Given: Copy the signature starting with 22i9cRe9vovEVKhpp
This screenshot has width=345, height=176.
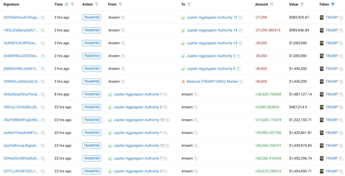Looking at the screenshot, I should click(43, 17).
